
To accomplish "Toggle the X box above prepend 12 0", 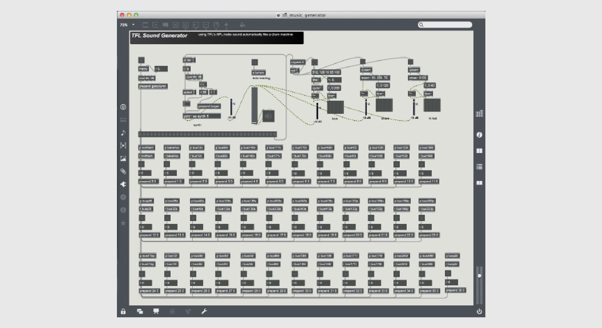I will click(142, 218).
